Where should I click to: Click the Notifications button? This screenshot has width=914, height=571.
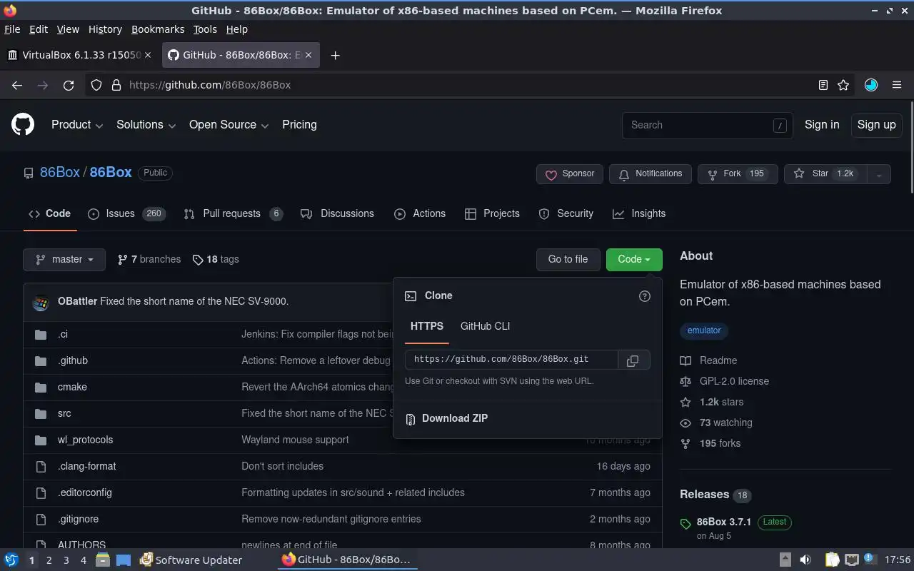651,174
